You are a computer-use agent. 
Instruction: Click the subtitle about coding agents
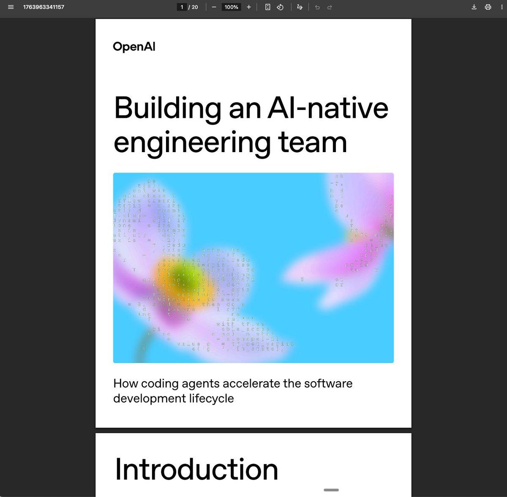(232, 390)
